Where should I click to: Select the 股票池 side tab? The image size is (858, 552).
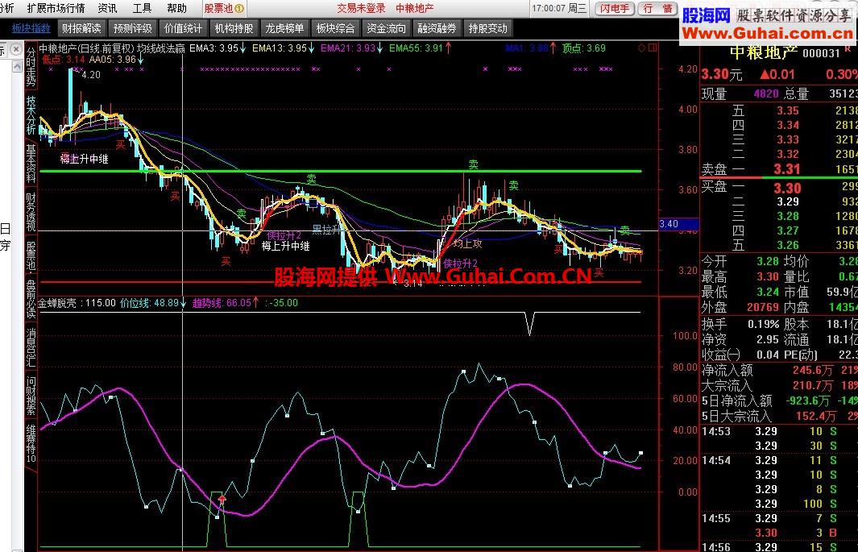(31, 255)
